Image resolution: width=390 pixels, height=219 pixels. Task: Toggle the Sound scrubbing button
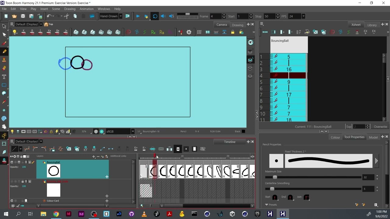tap(172, 16)
